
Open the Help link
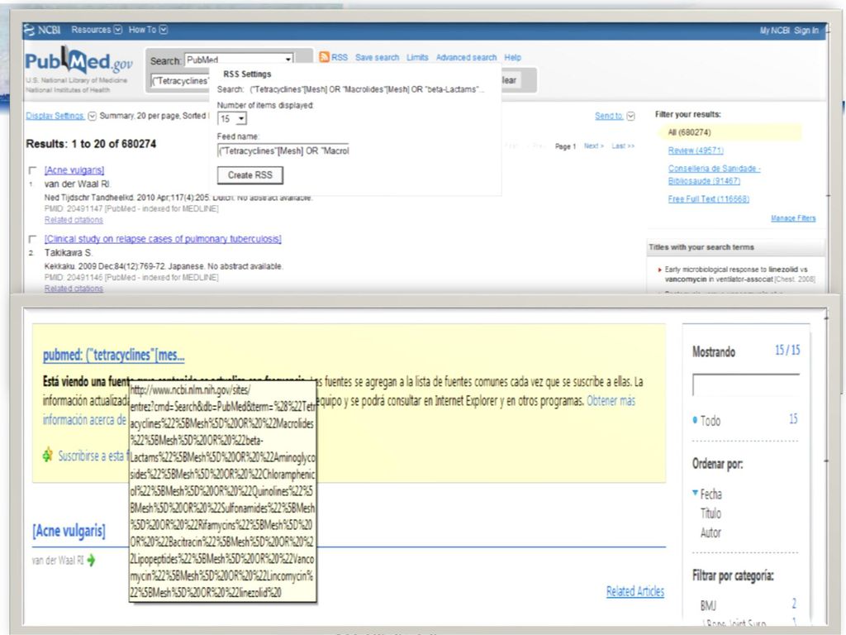tap(512, 57)
